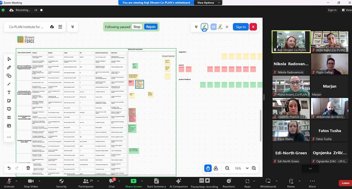Image resolution: width=352 pixels, height=189 pixels.
Task: Select the pen drawing tool
Action: pyautogui.click(x=9, y=67)
